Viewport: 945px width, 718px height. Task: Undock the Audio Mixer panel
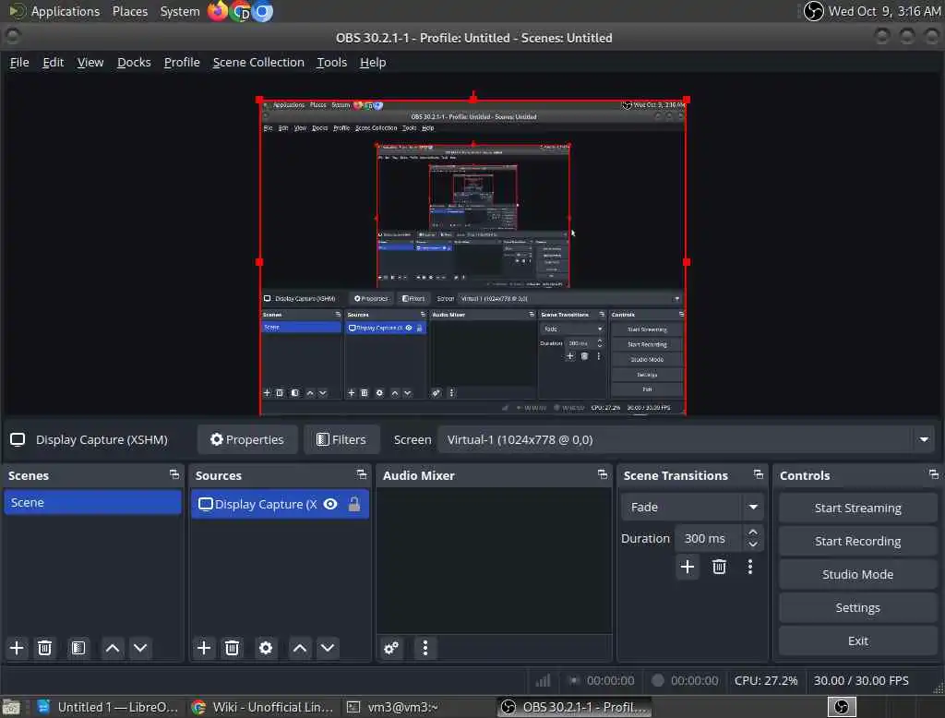click(x=603, y=475)
